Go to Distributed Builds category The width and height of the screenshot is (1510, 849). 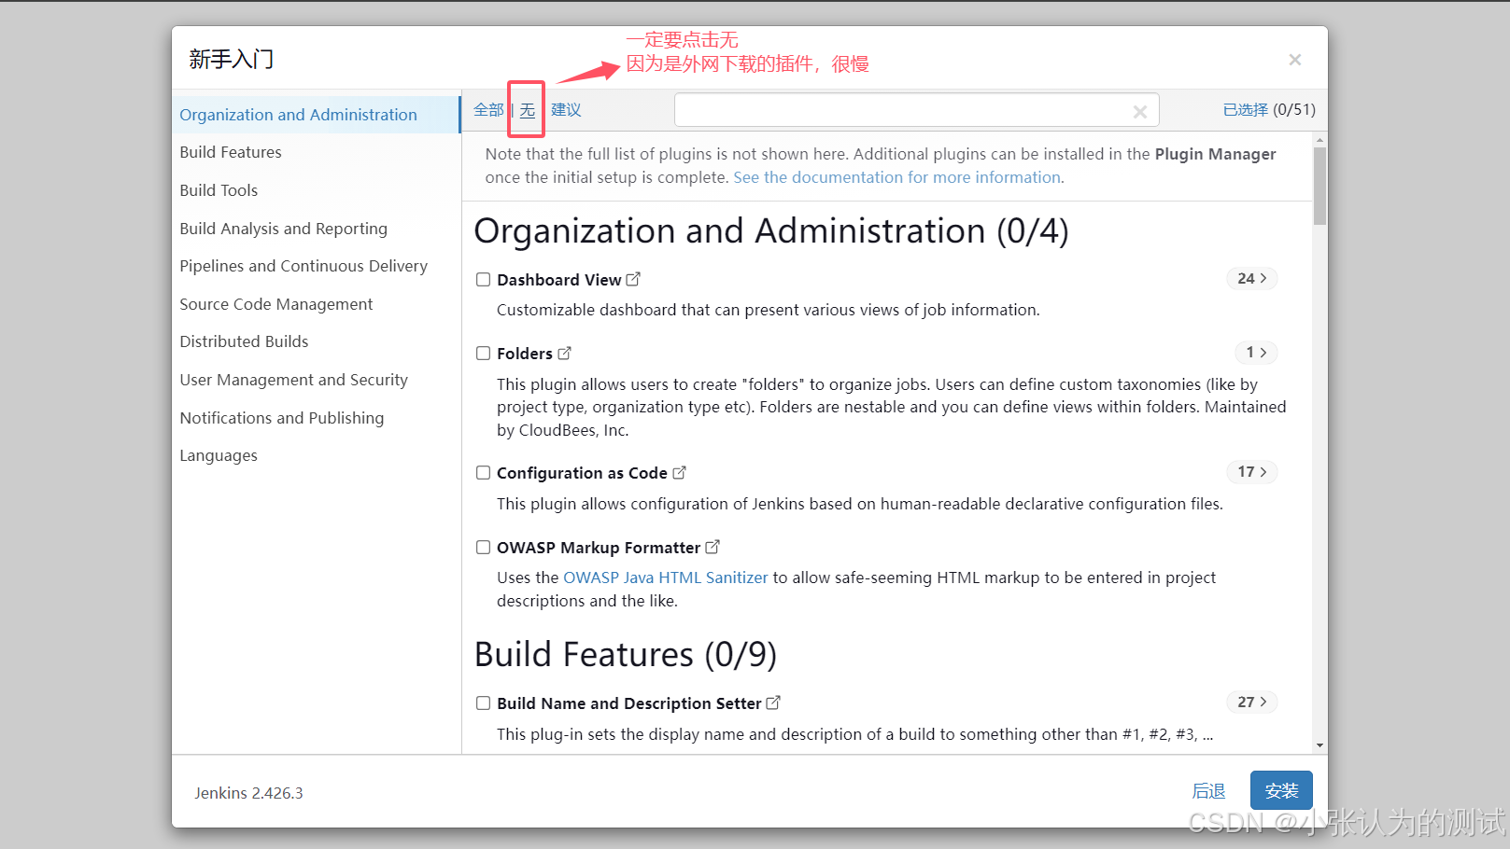[244, 341]
